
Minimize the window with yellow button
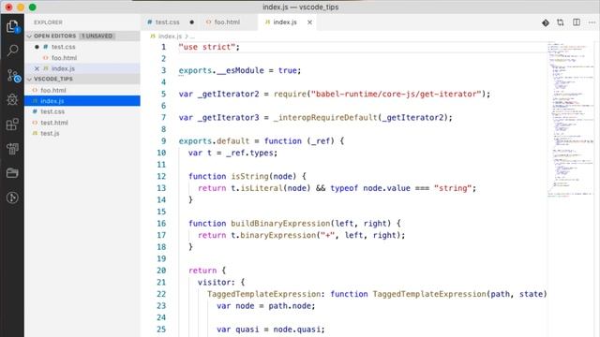click(21, 7)
